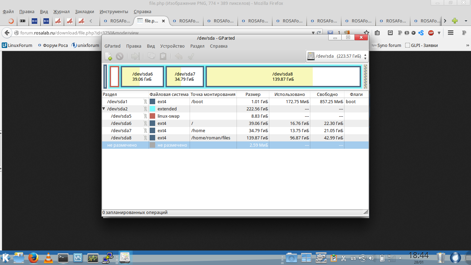Open Firefox's Инструменты menu
Viewport: 471px width, 265px height.
point(114,12)
